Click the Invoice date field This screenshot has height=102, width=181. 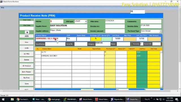(151, 26)
